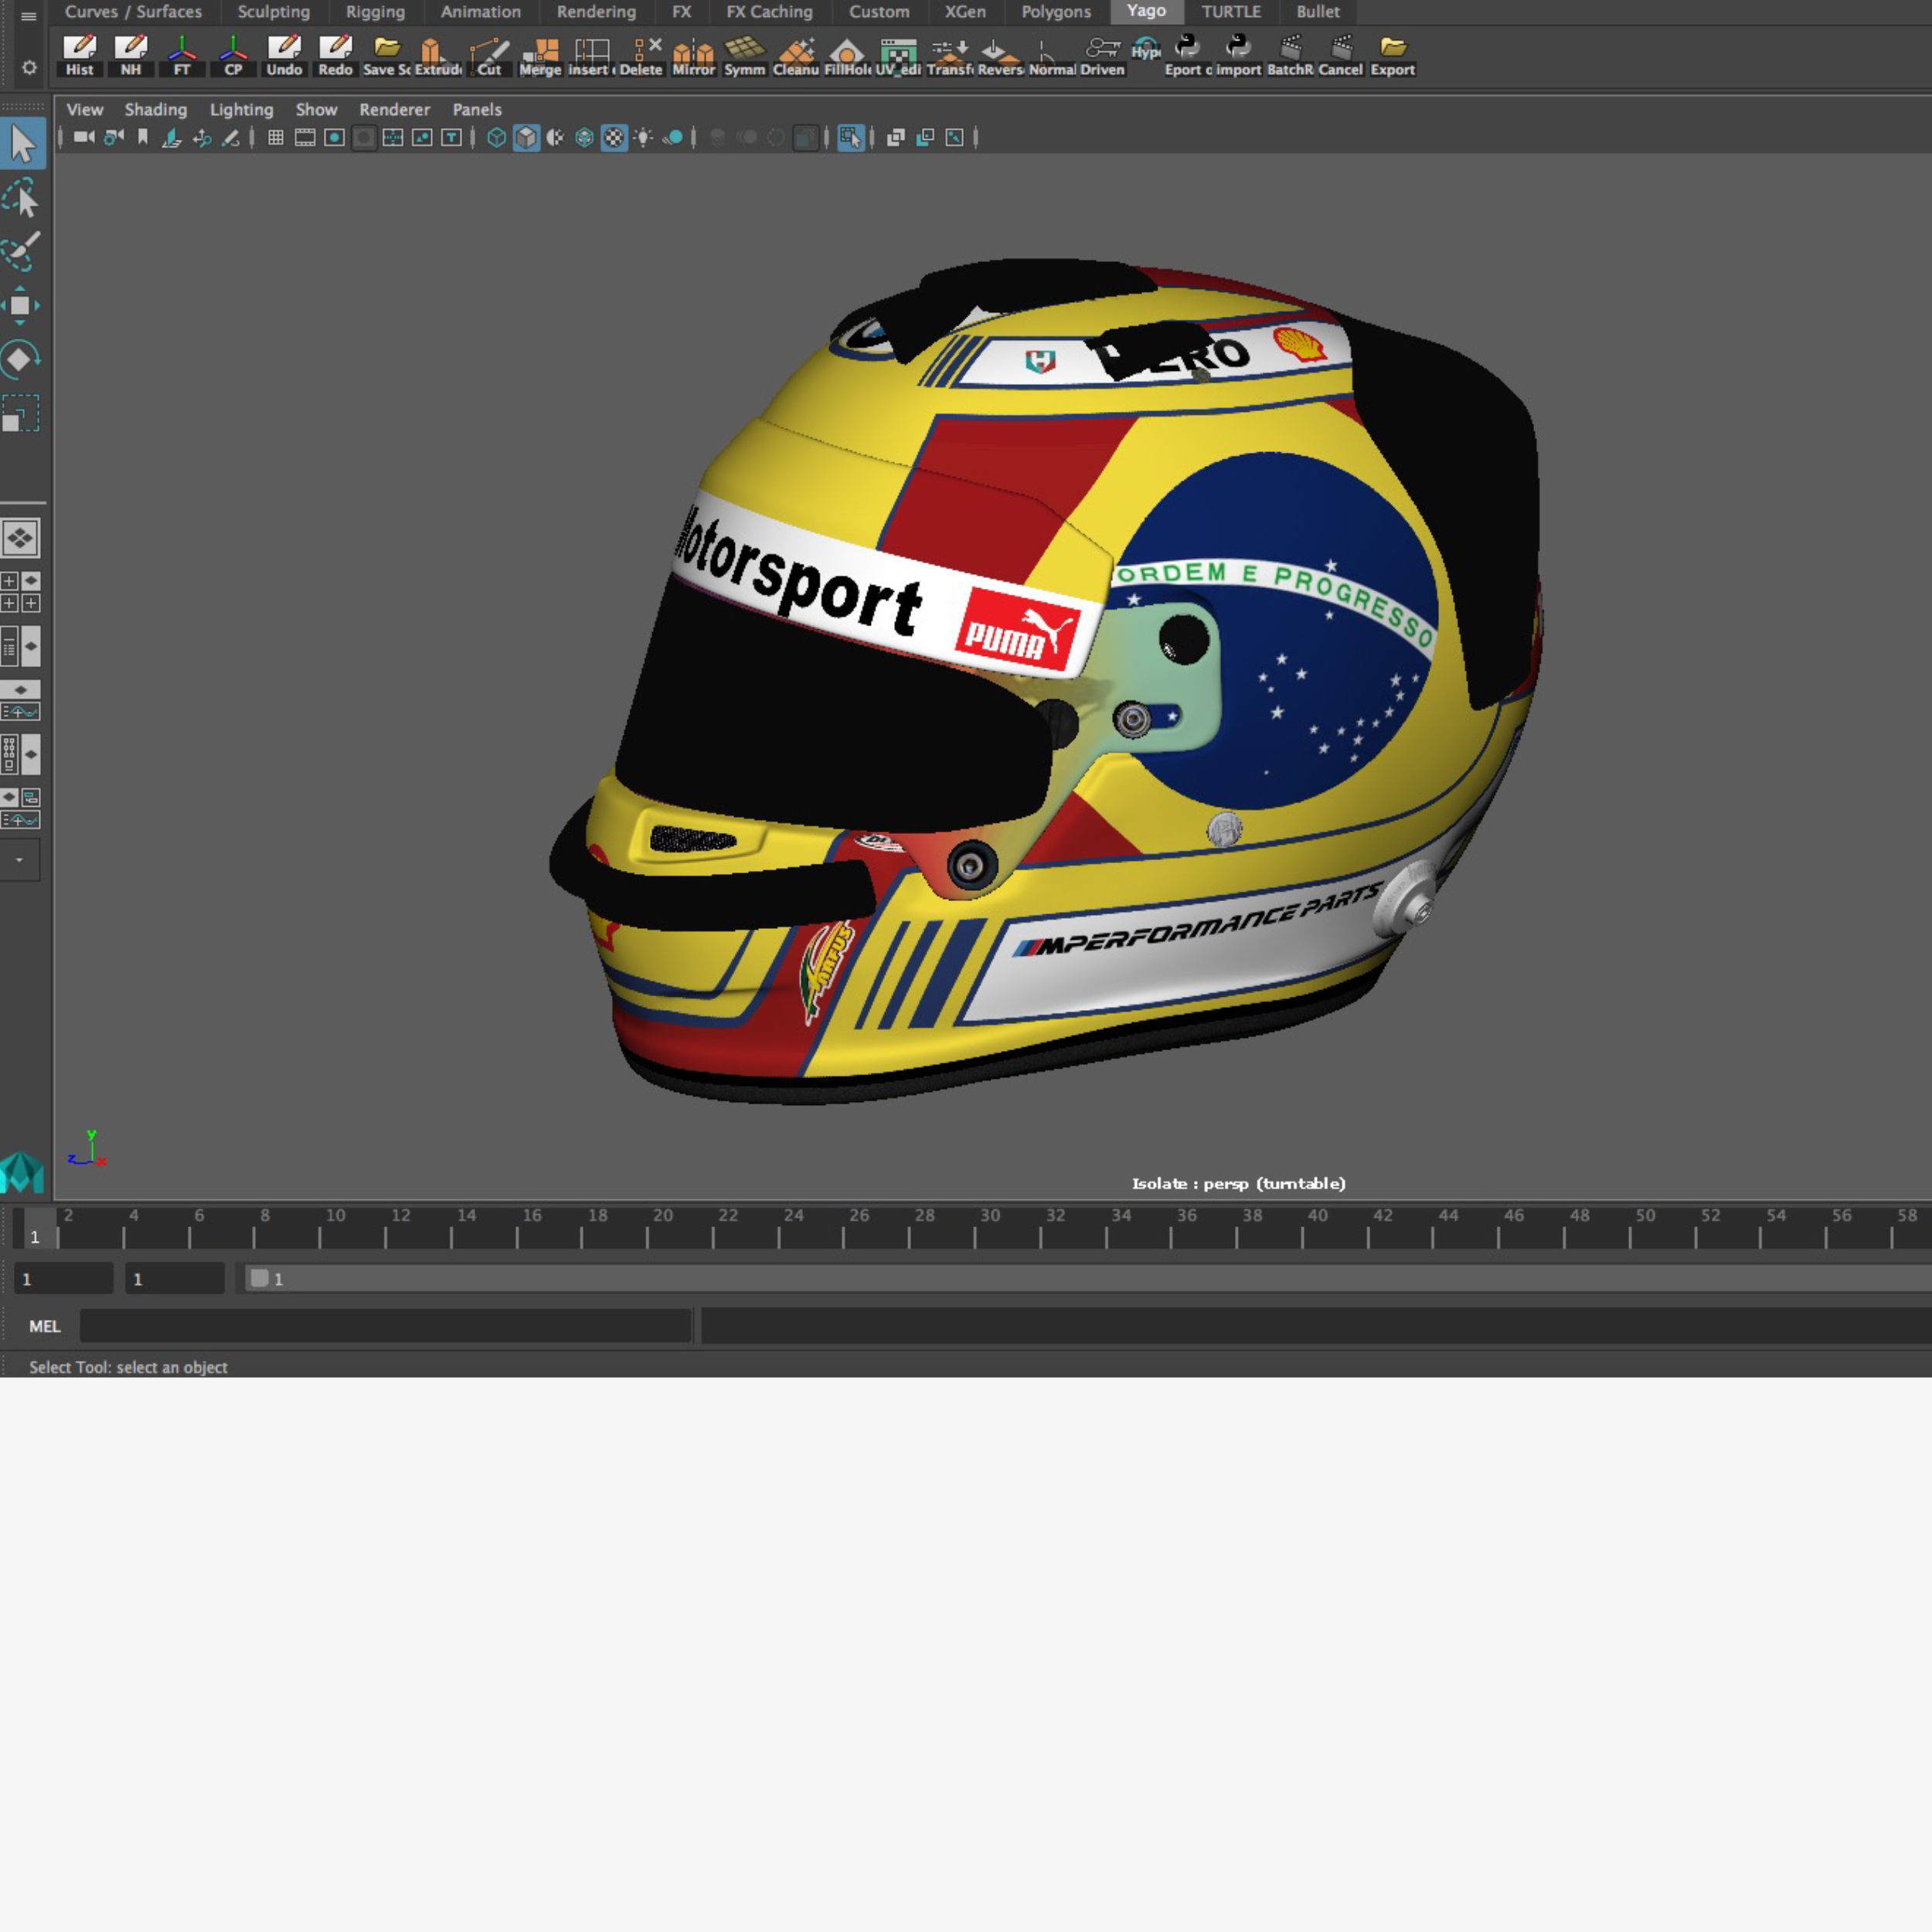This screenshot has width=1932, height=1932.
Task: Open the shelf tab list menu
Action: tap(28, 16)
